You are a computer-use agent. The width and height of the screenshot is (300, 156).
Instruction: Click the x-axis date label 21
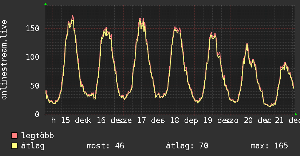click(279, 120)
